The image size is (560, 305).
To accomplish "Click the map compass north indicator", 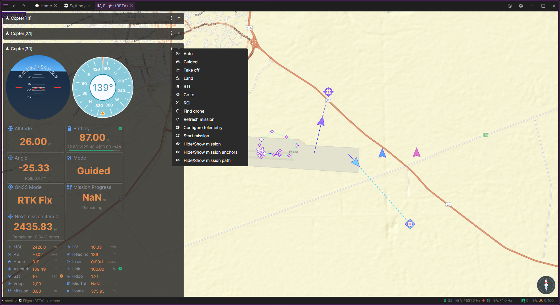I will (546, 285).
